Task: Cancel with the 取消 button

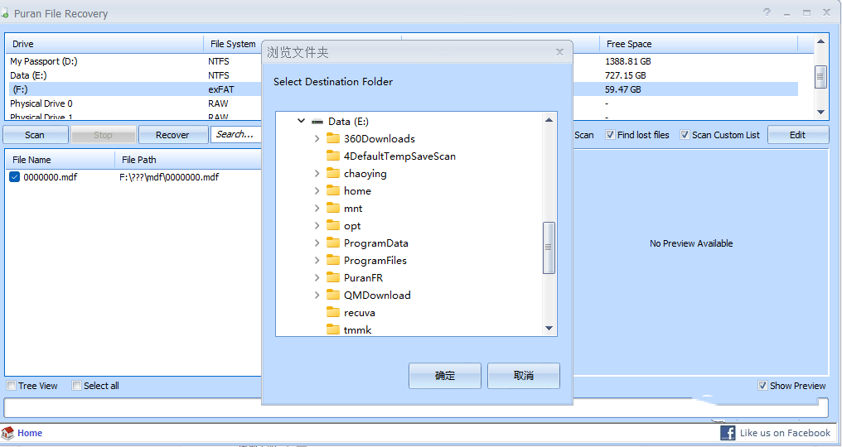Action: 524,376
